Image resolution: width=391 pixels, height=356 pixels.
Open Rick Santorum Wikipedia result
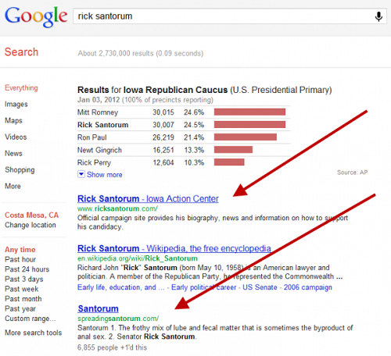(174, 248)
